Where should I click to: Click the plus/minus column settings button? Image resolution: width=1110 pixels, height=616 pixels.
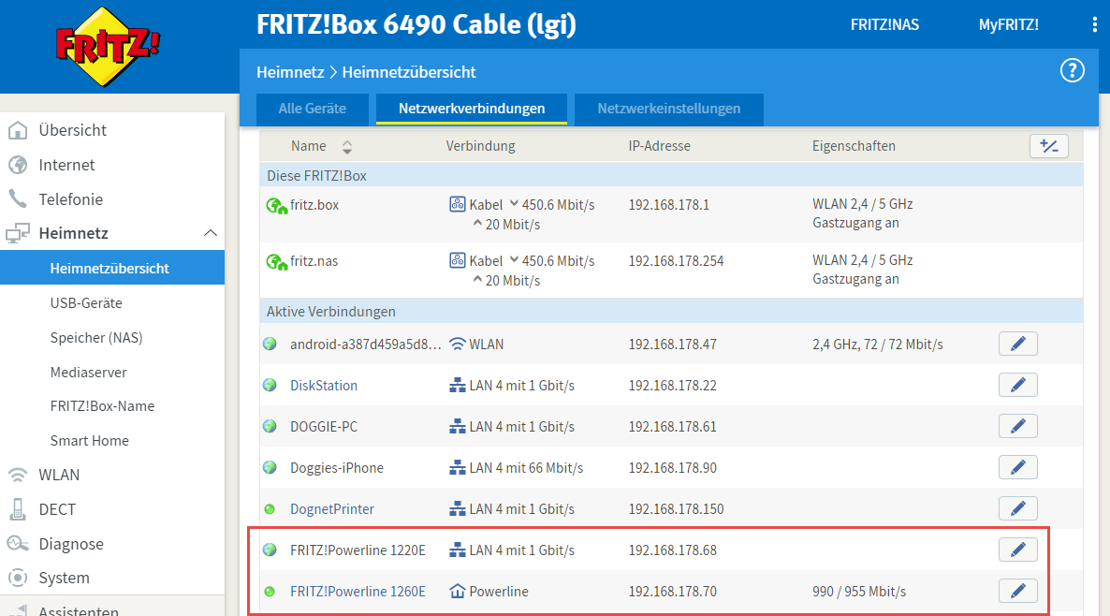[x=1048, y=147]
